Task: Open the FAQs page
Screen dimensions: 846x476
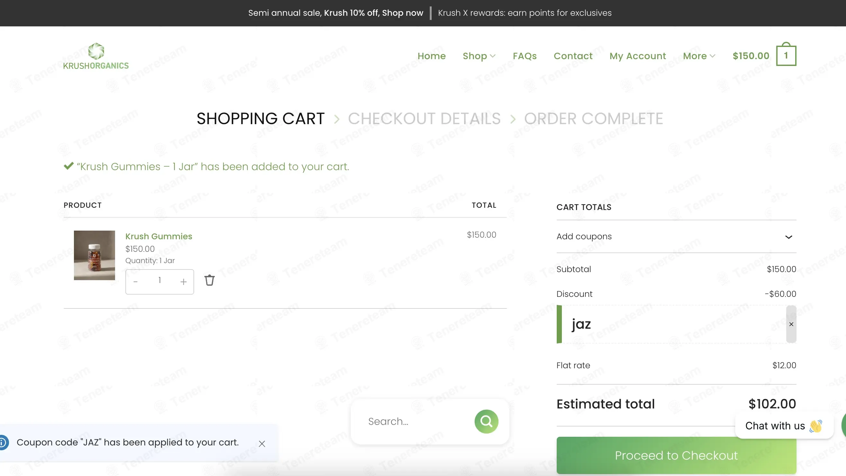Action: [x=525, y=56]
